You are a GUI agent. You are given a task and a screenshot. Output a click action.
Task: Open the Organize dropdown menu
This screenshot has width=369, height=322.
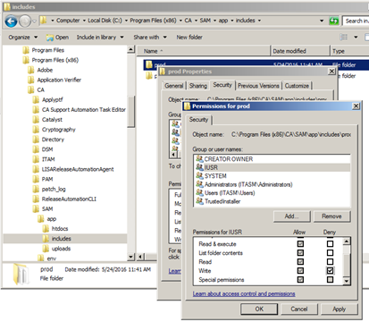tap(23, 38)
